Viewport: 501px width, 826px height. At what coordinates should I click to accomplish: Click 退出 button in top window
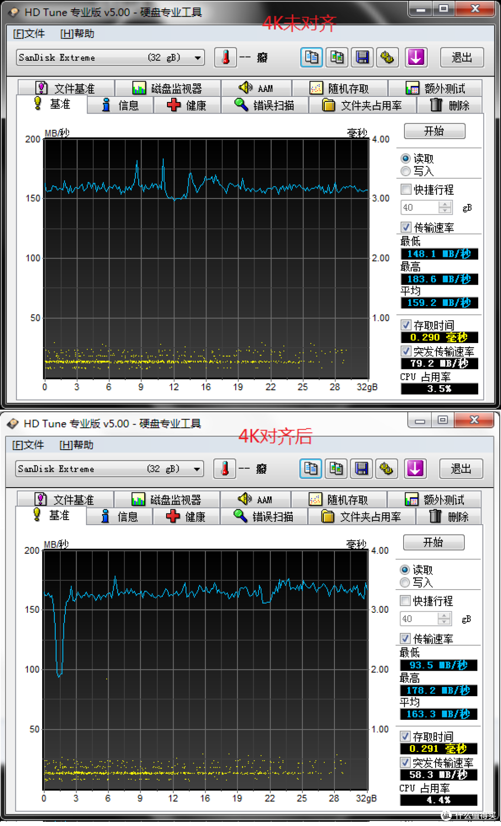click(462, 57)
